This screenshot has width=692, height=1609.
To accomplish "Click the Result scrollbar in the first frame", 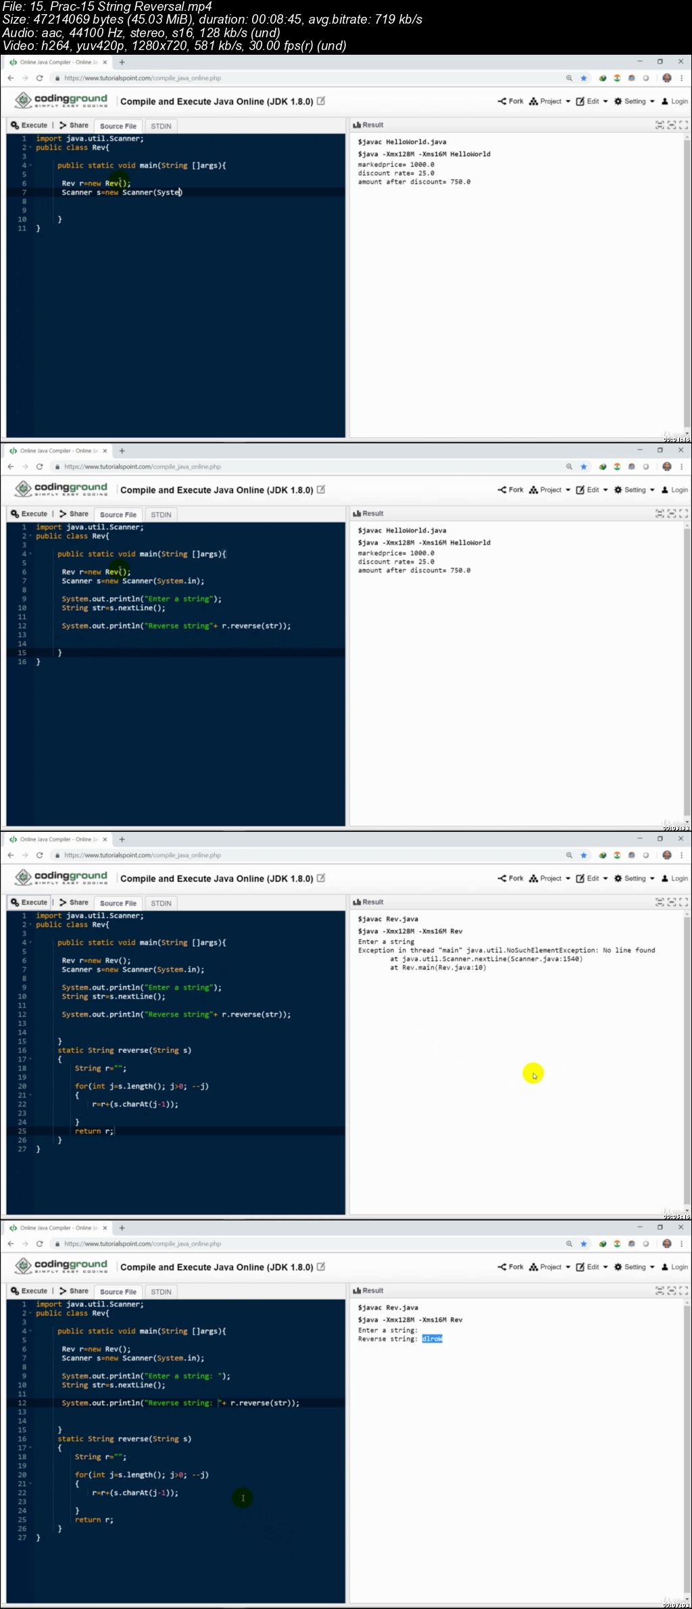I will (687, 284).
